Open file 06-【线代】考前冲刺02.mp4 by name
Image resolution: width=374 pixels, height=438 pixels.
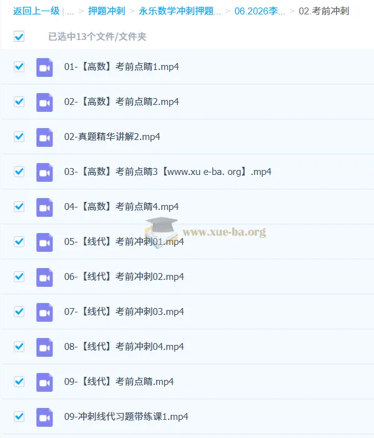(x=124, y=277)
